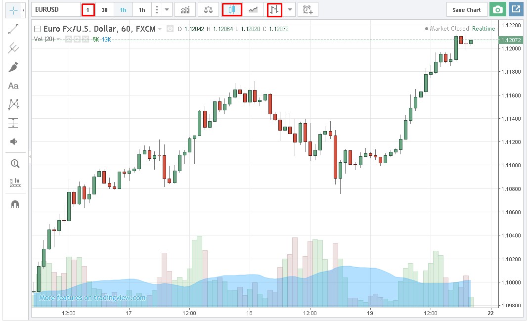Click the Close value C 1.12072
The height and width of the screenshot is (323, 530).
pos(275,29)
